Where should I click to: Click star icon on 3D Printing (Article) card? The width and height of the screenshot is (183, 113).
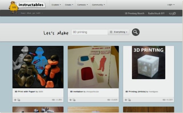click(126, 100)
